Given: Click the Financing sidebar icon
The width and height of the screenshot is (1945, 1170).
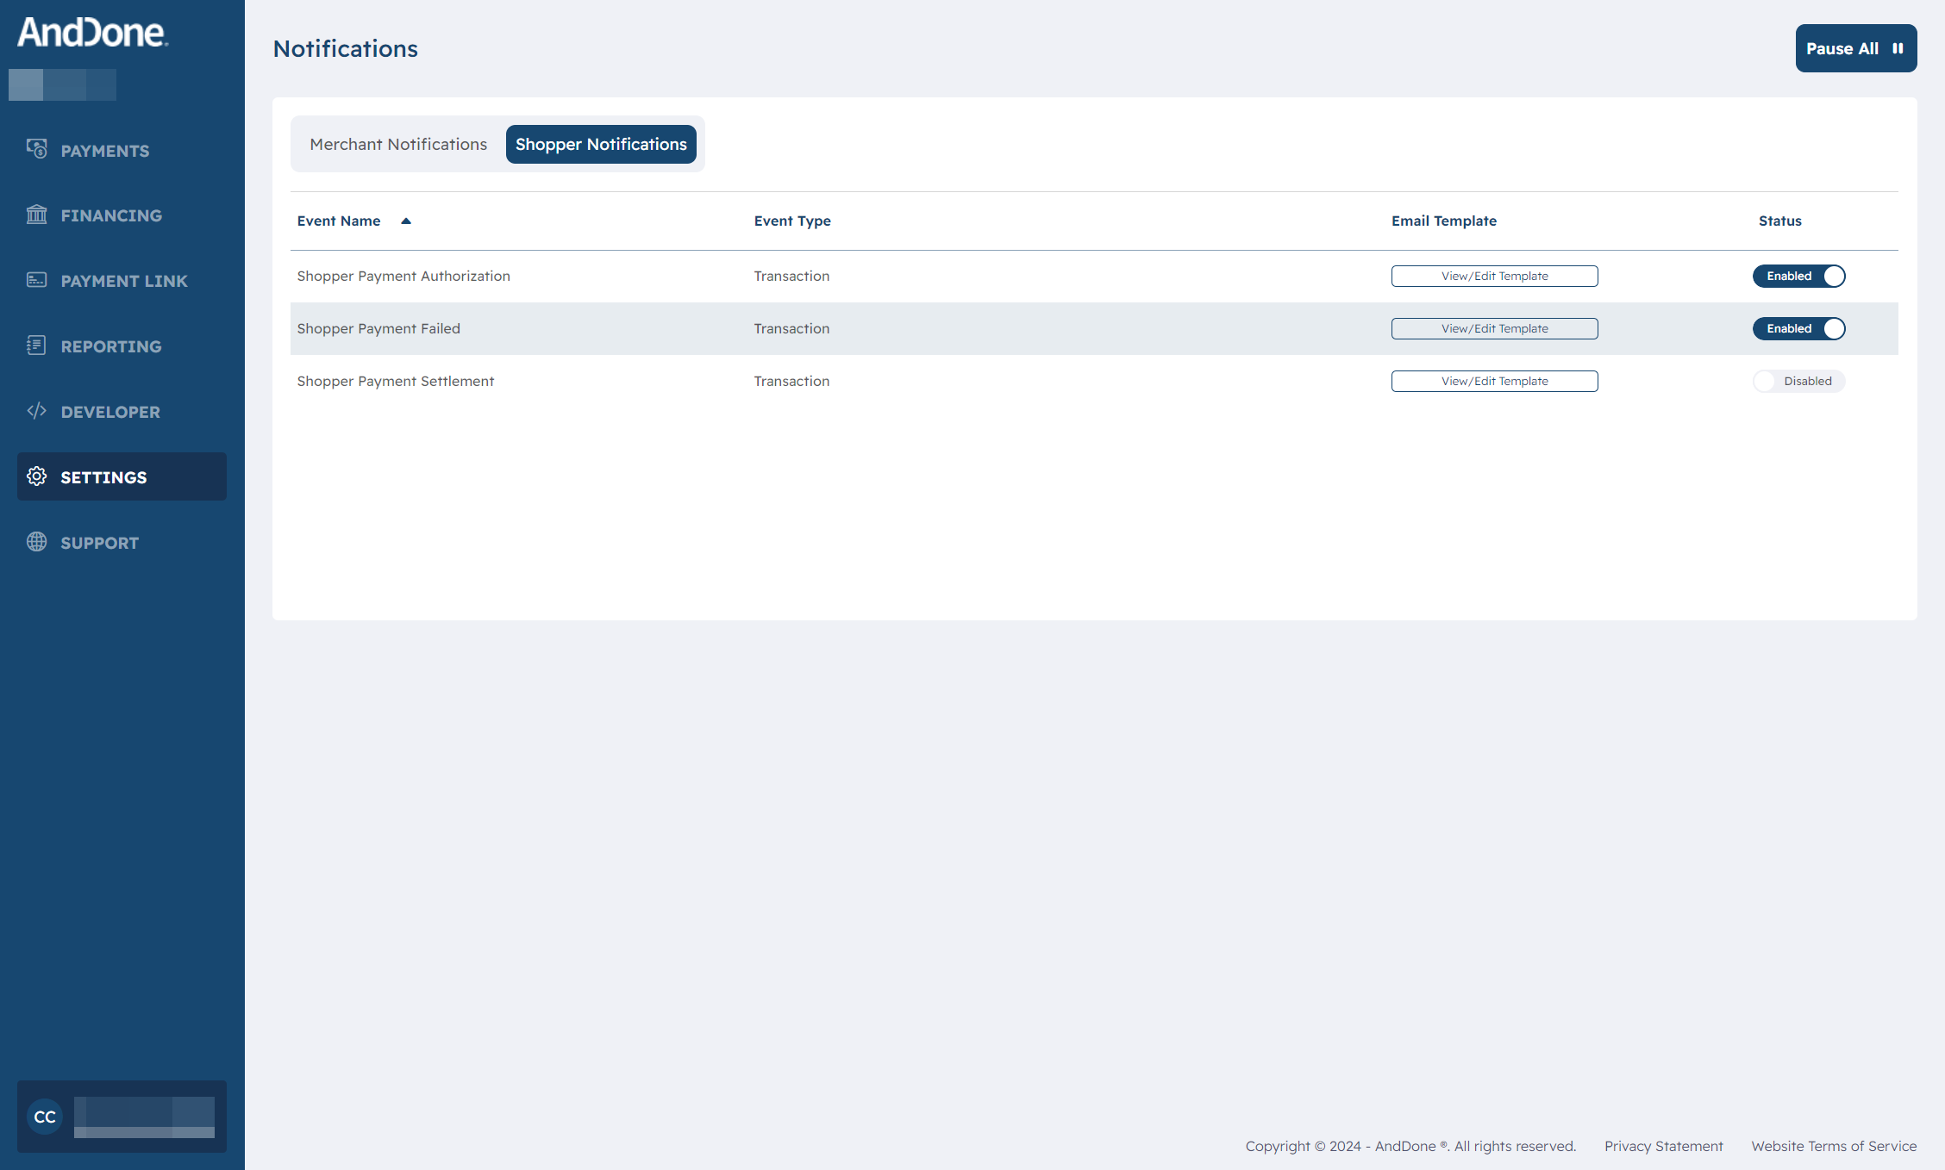Looking at the screenshot, I should tap(38, 215).
